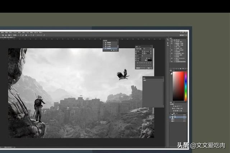Toggle checkmark for 淡出效果 action
The width and height of the screenshot is (230, 153).
click(170, 42)
